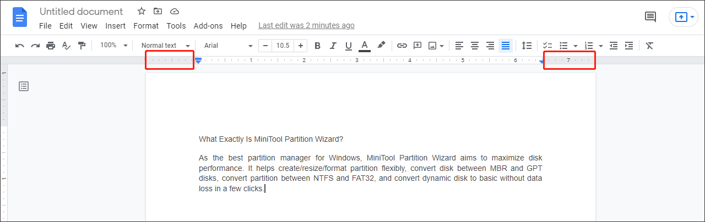The height and width of the screenshot is (222, 705).
Task: Select justify alignment
Action: tap(506, 46)
